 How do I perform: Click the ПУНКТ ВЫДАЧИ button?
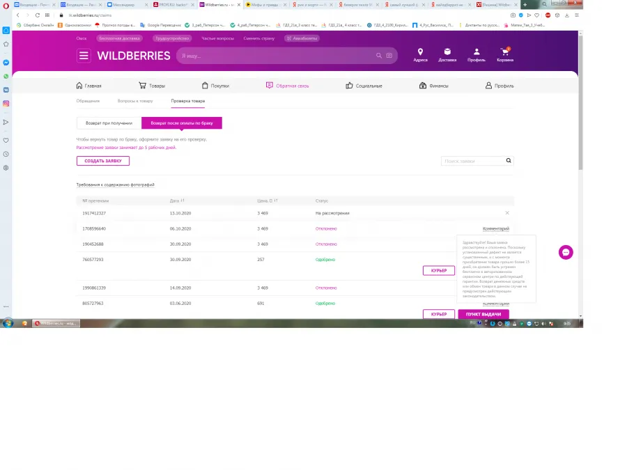(483, 314)
